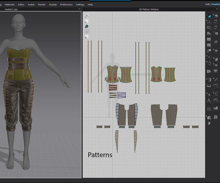Select the Edit Pattern point-line tool
This screenshot has width=220, height=183.
pos(209,22)
